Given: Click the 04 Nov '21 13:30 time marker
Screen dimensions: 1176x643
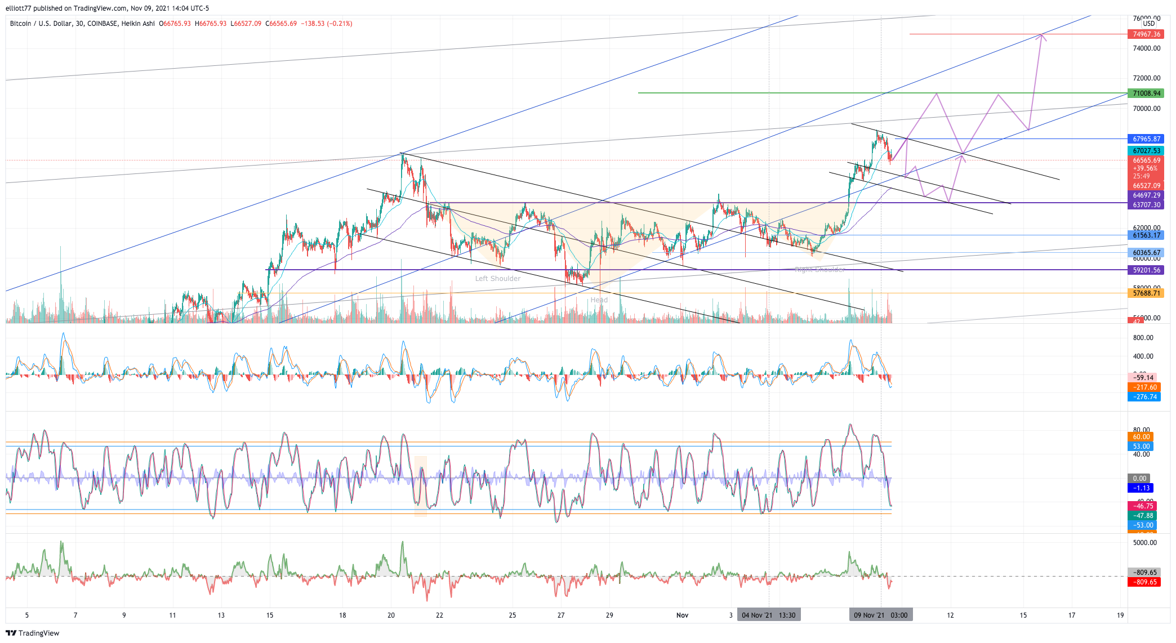Looking at the screenshot, I should coord(769,615).
